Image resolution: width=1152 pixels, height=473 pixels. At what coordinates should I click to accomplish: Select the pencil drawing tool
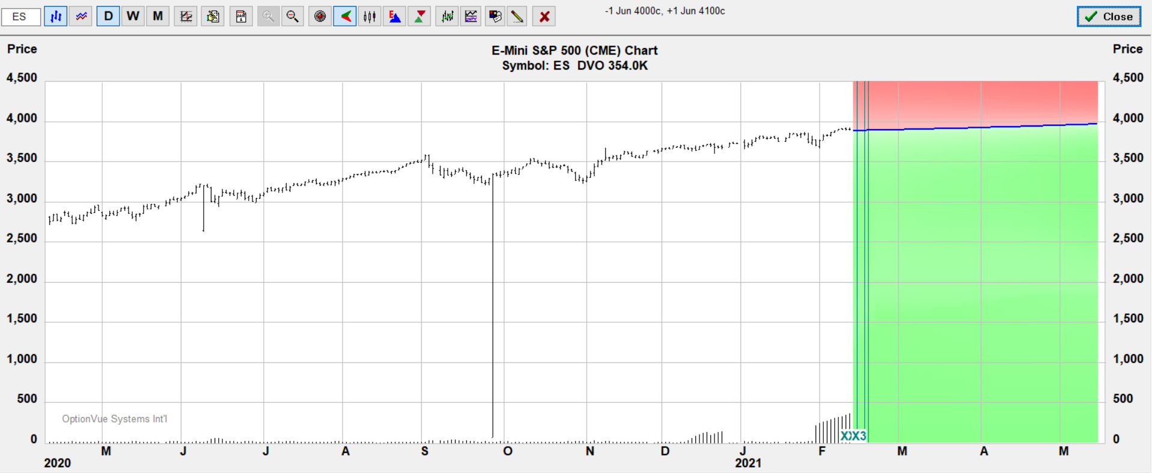517,17
